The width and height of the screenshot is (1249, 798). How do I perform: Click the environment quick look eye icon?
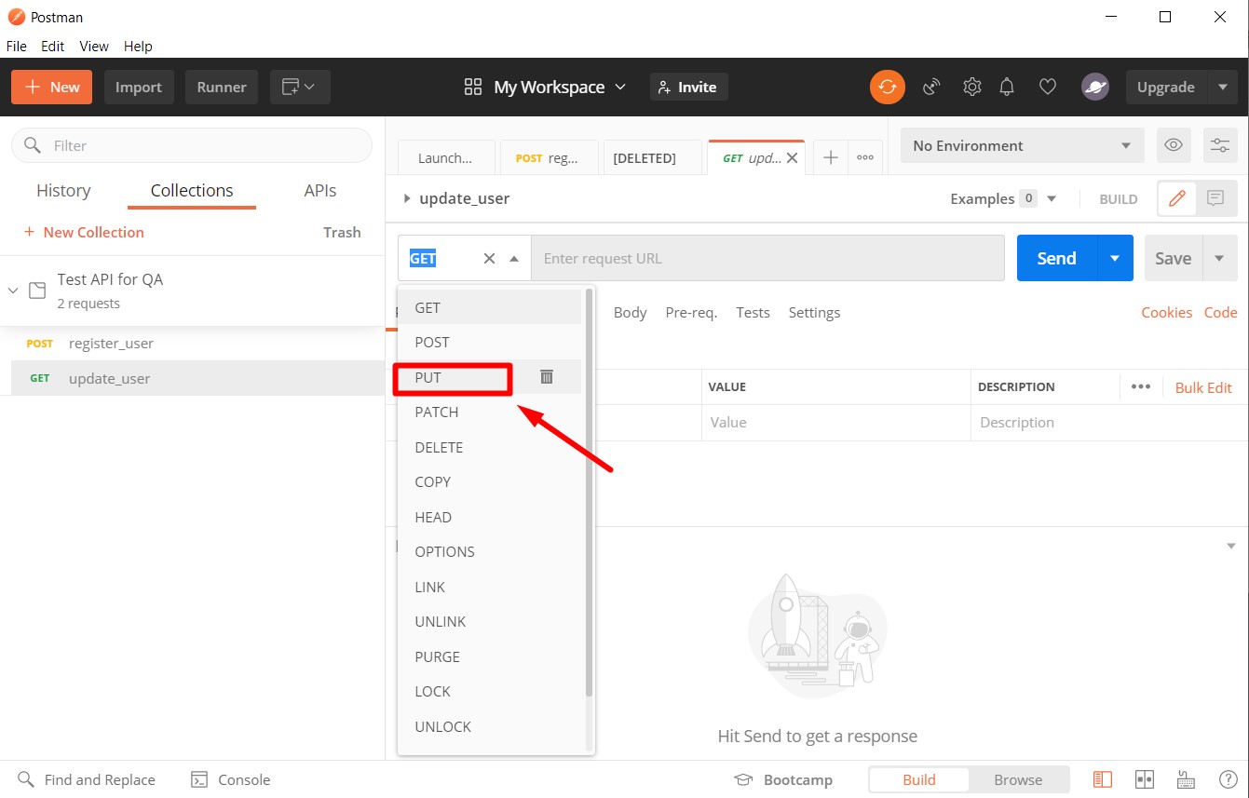pyautogui.click(x=1174, y=145)
